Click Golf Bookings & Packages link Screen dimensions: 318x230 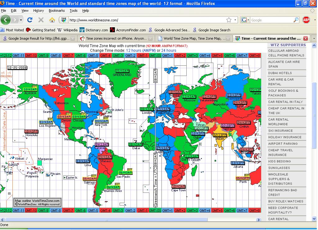point(283,93)
